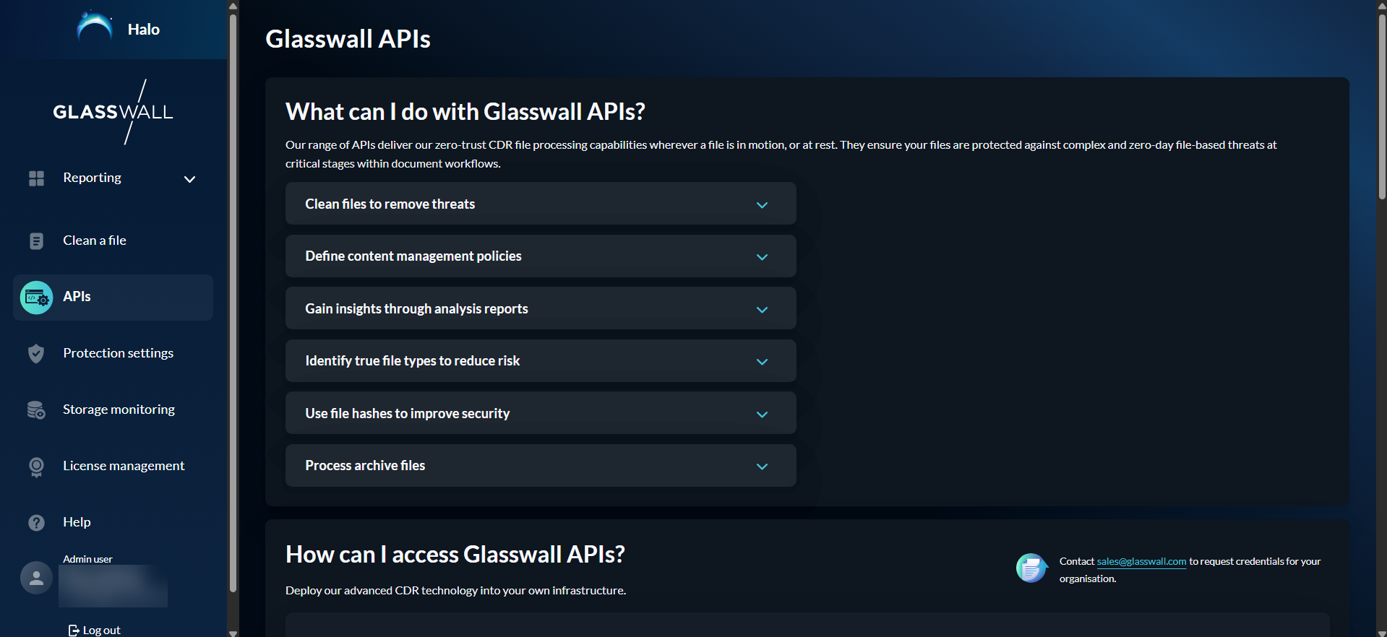Expand Process archive files section
The height and width of the screenshot is (637, 1387).
pos(761,467)
